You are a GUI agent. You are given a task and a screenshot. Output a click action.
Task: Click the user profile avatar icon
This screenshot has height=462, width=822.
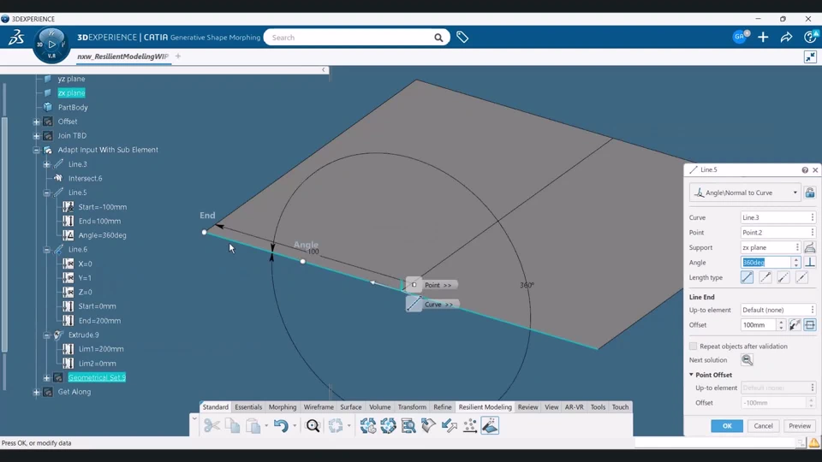[x=740, y=37]
